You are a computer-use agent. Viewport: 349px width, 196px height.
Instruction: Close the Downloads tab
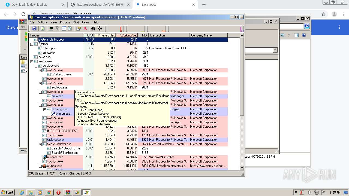tap(194, 5)
